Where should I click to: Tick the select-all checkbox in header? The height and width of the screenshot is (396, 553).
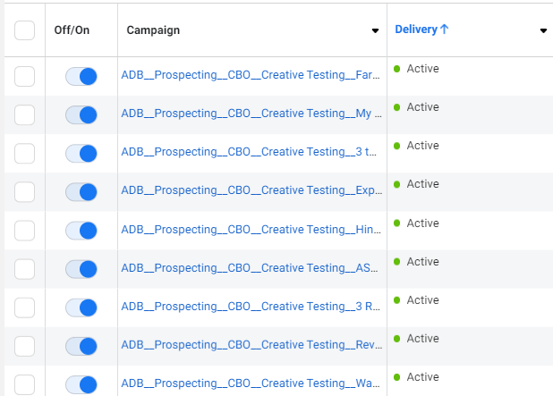click(24, 30)
